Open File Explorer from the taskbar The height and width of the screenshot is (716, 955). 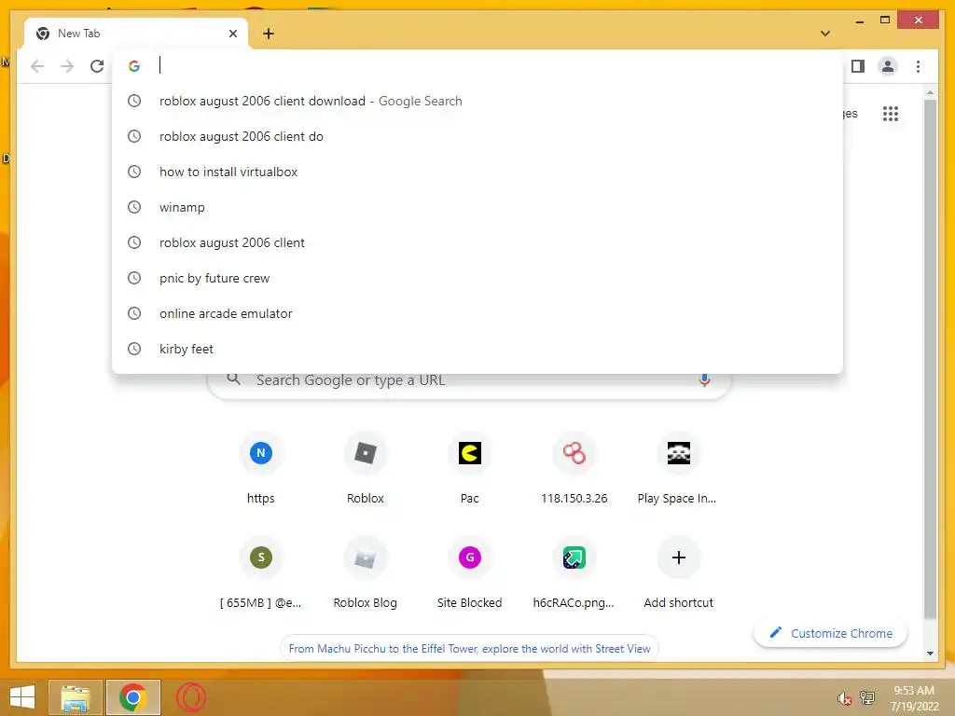click(x=76, y=697)
